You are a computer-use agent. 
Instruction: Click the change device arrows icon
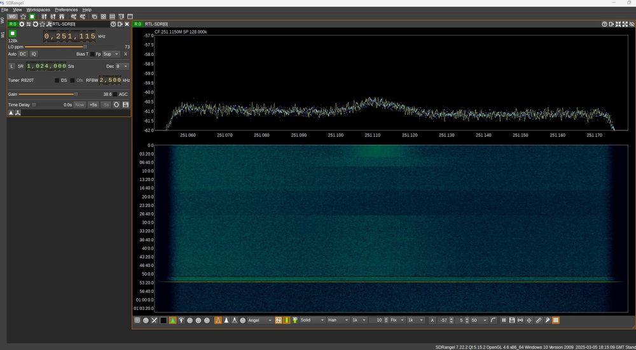29,24
